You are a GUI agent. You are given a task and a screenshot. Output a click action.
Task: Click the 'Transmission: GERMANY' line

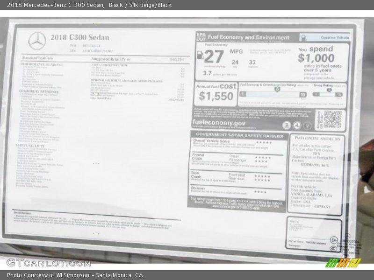[310, 206]
